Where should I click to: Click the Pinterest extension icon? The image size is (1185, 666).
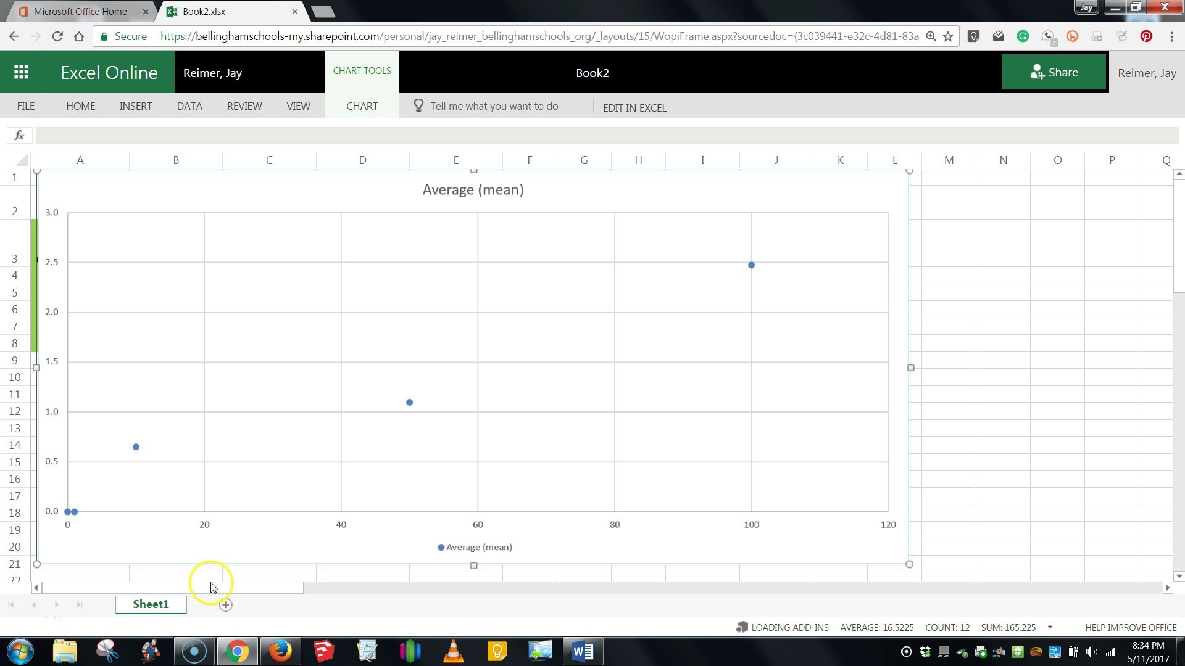1147,36
